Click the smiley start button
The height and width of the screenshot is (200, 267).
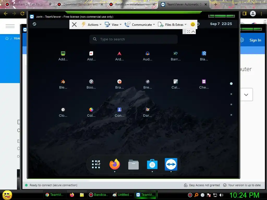7,195
